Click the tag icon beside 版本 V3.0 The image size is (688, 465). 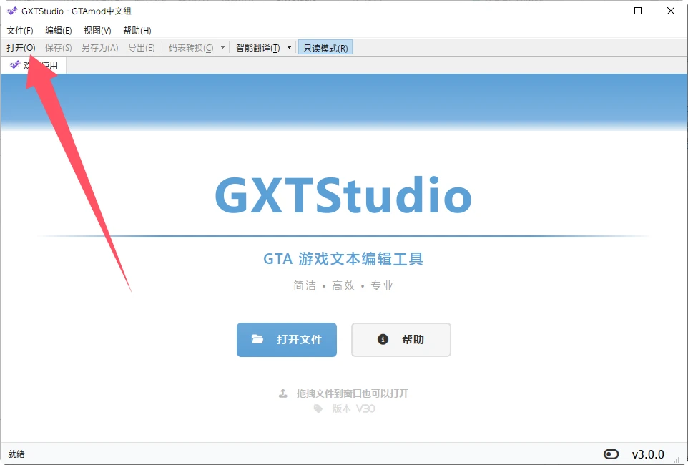[318, 408]
